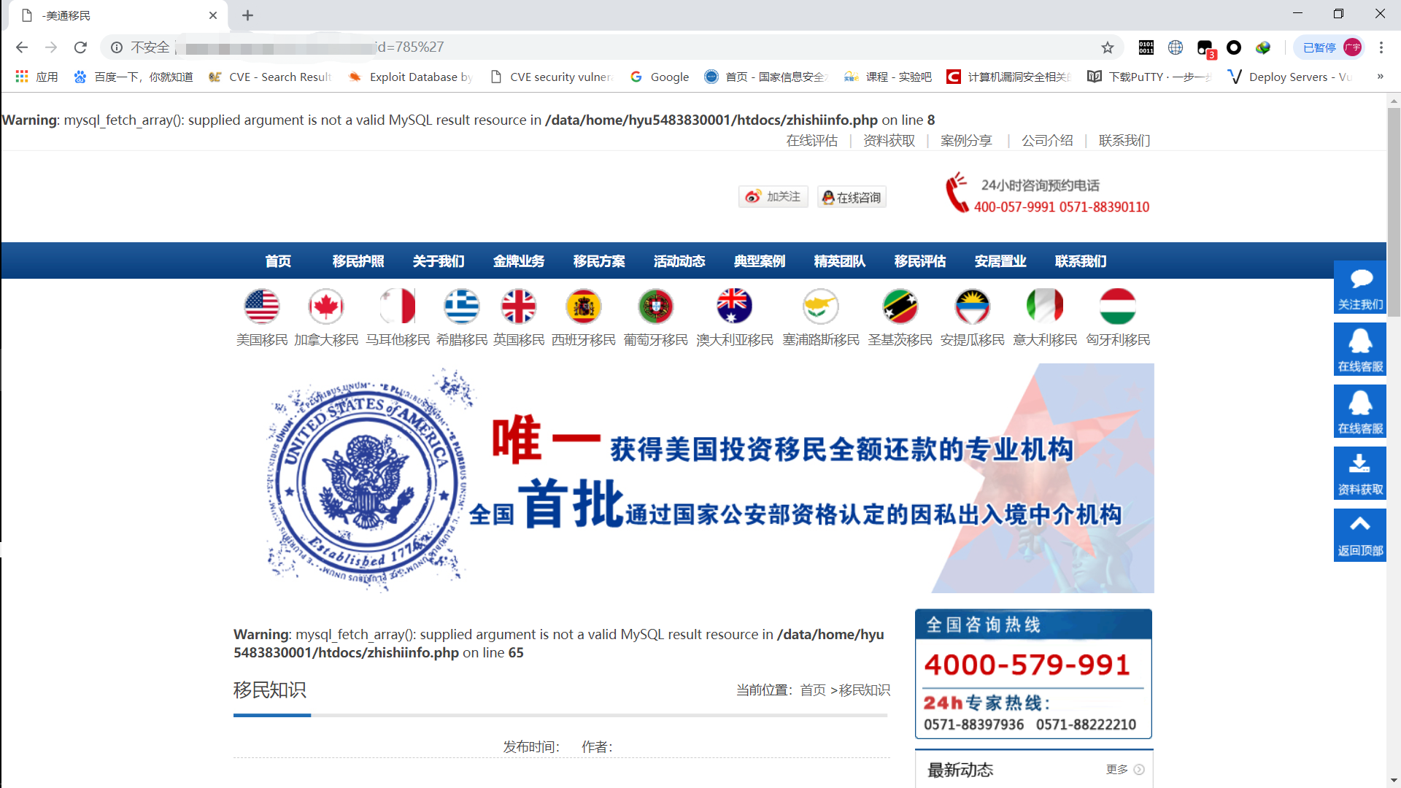The image size is (1401, 788).
Task: Select 移民评估 in the navigation bar
Action: 920,261
